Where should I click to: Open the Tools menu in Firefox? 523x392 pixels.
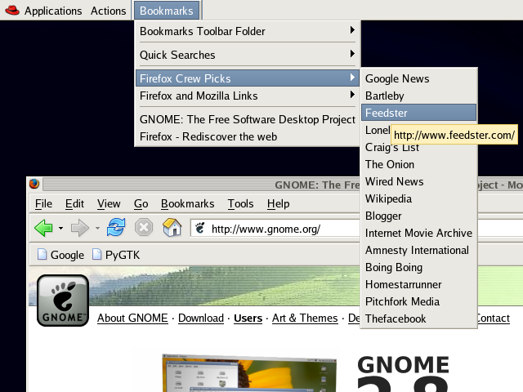[x=240, y=203]
